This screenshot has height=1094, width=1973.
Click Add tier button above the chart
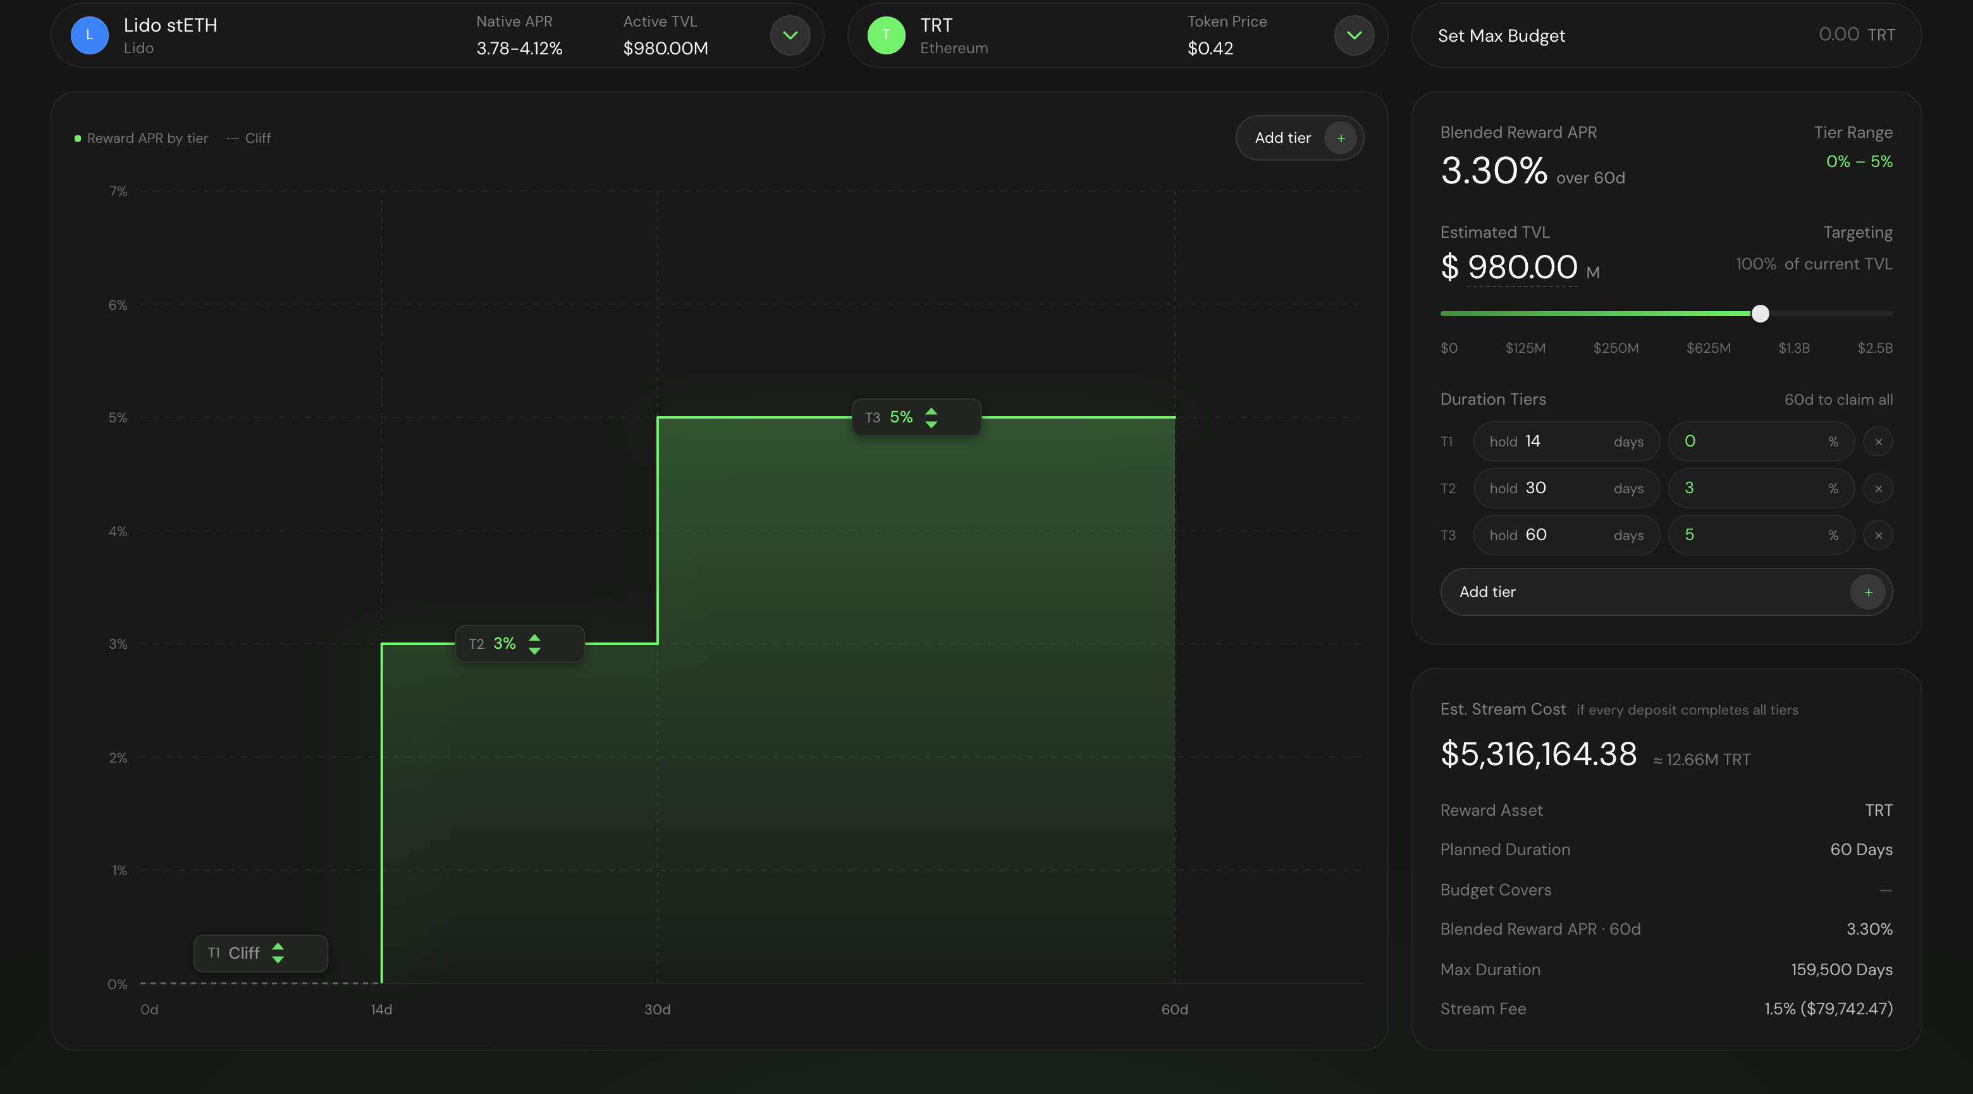point(1299,138)
